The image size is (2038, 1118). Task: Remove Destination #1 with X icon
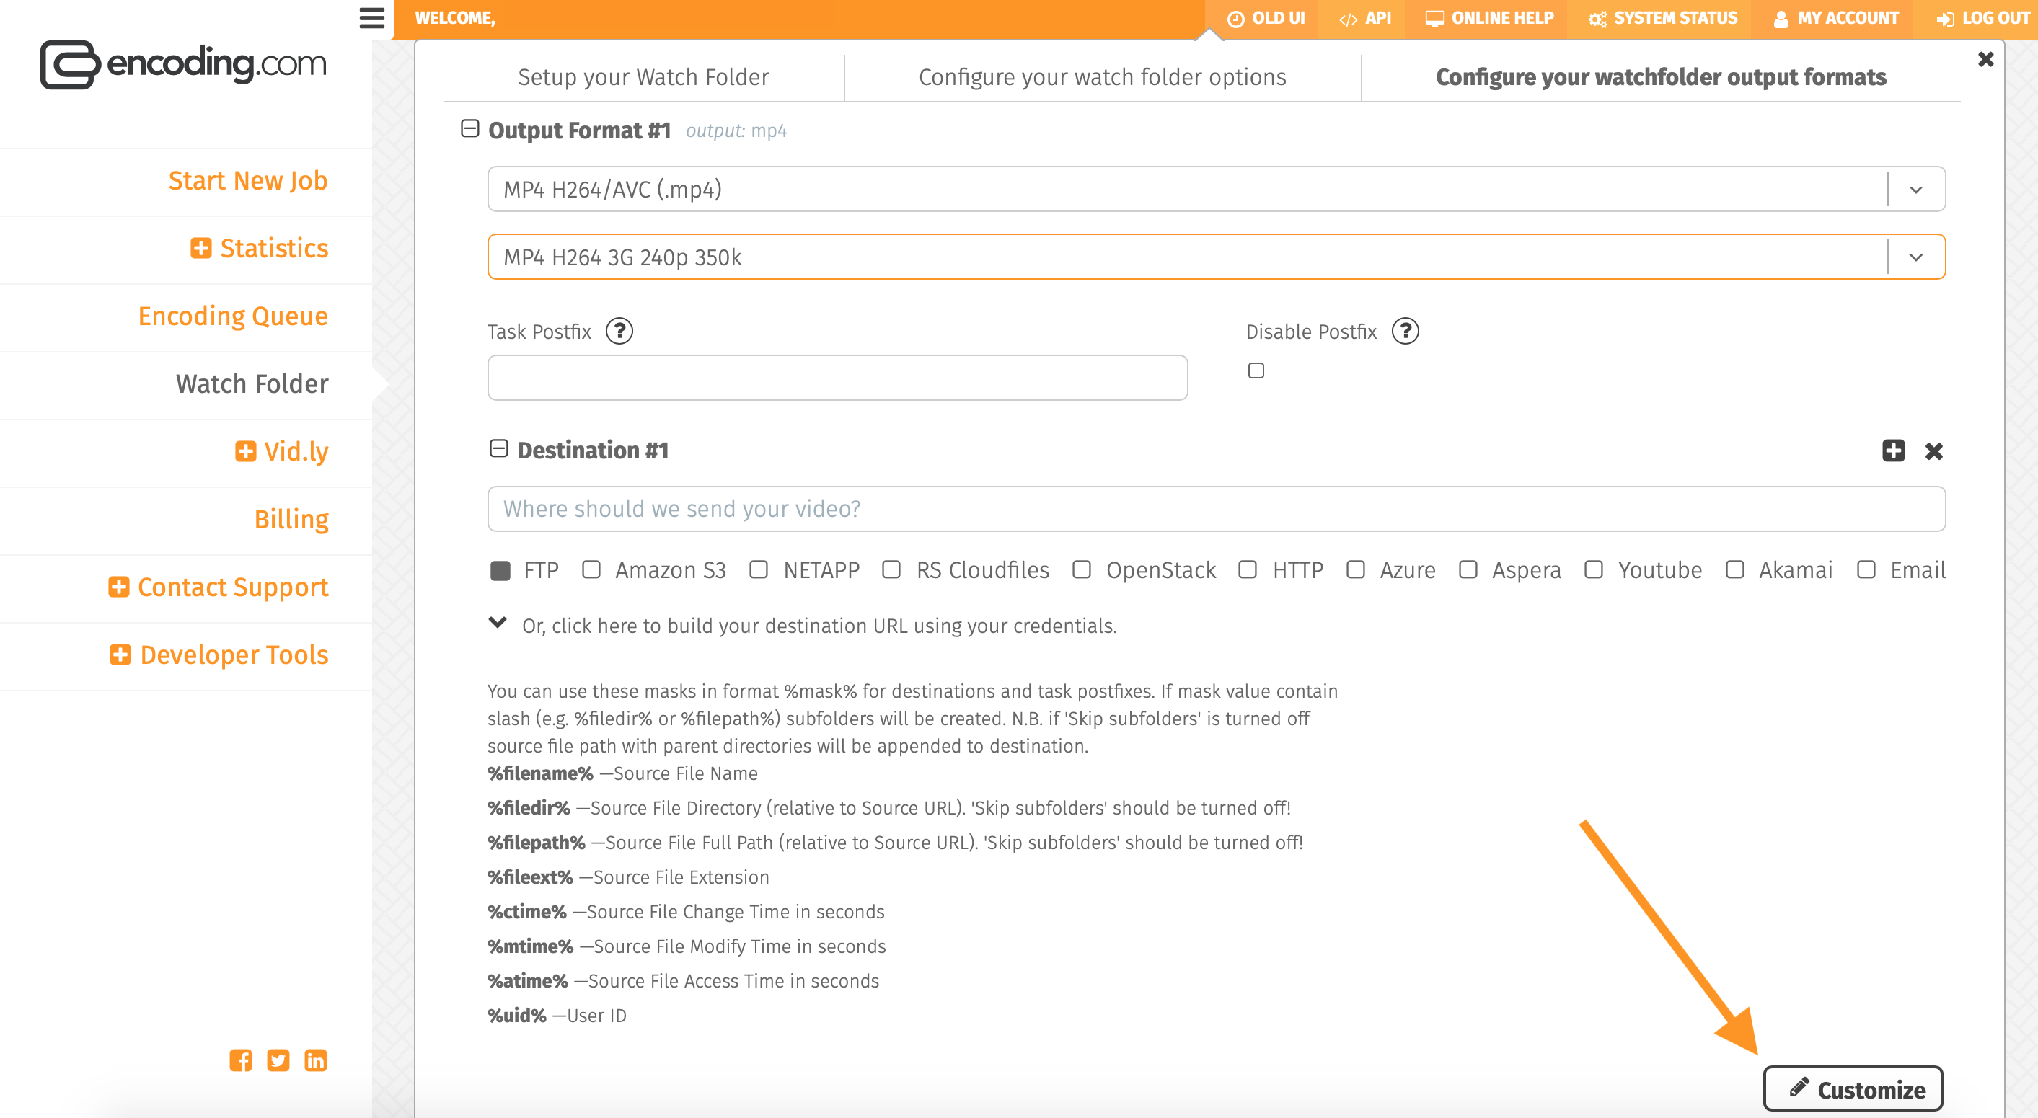(x=1933, y=451)
